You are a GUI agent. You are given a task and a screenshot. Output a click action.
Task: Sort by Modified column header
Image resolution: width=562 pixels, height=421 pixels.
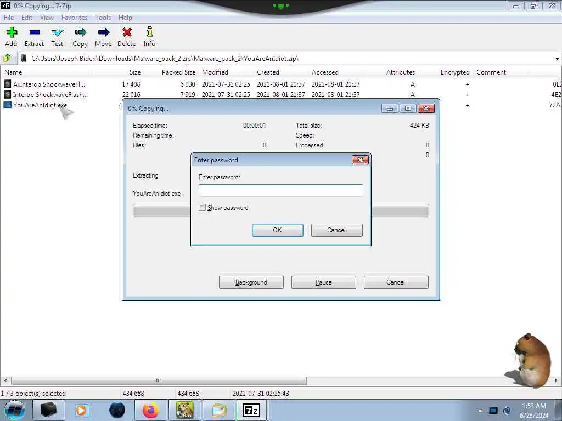pos(215,72)
